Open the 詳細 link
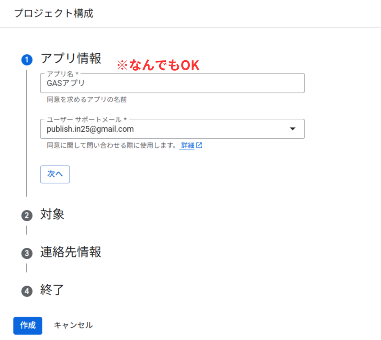 188,145
